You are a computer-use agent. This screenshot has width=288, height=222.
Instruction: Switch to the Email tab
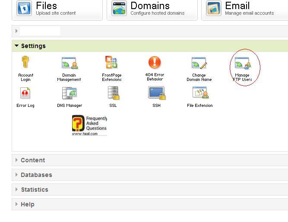coord(244,9)
